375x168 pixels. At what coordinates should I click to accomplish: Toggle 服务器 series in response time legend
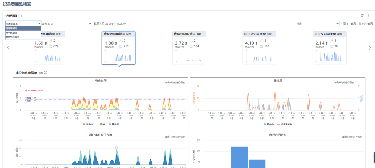click(x=113, y=124)
